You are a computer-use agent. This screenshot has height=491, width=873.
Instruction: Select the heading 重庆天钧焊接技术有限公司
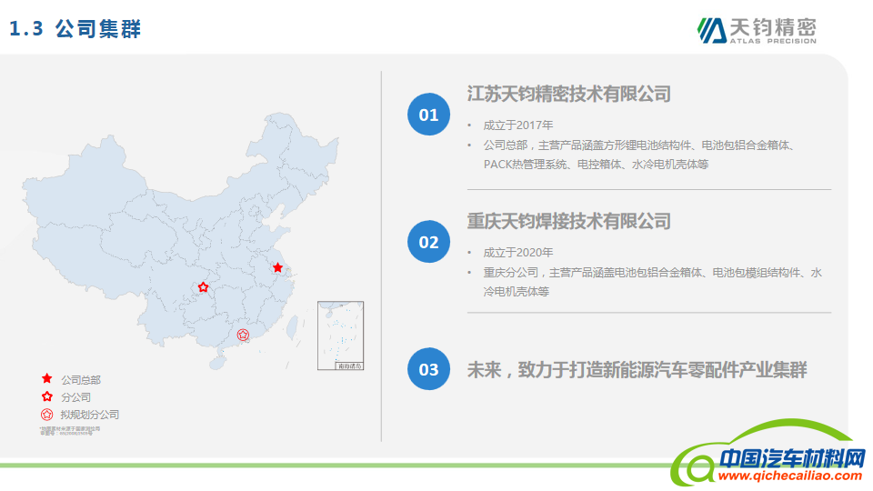click(568, 221)
